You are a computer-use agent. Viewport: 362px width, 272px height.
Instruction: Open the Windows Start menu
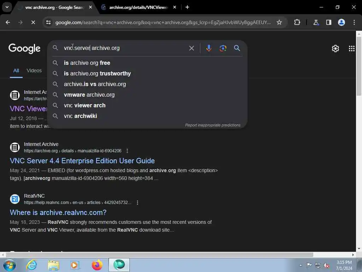tap(10, 265)
